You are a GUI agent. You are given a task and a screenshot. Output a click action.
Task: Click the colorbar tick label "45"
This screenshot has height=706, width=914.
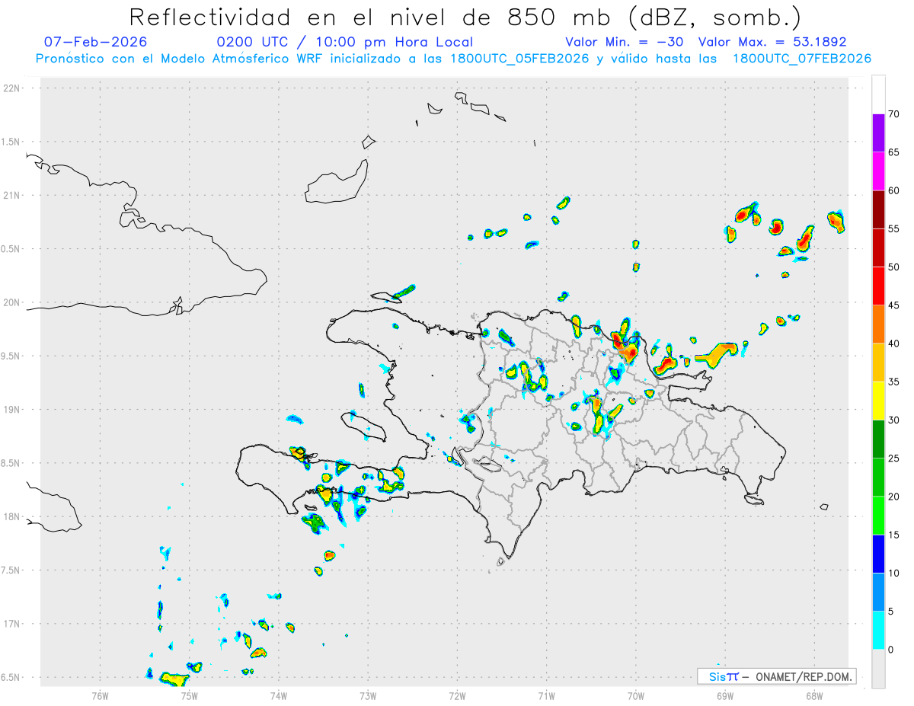(894, 305)
